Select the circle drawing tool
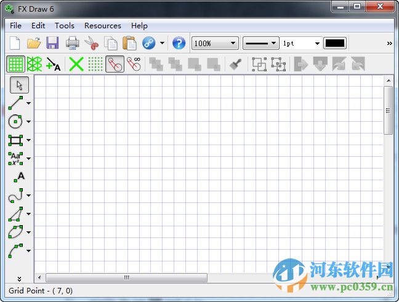 tap(15, 122)
